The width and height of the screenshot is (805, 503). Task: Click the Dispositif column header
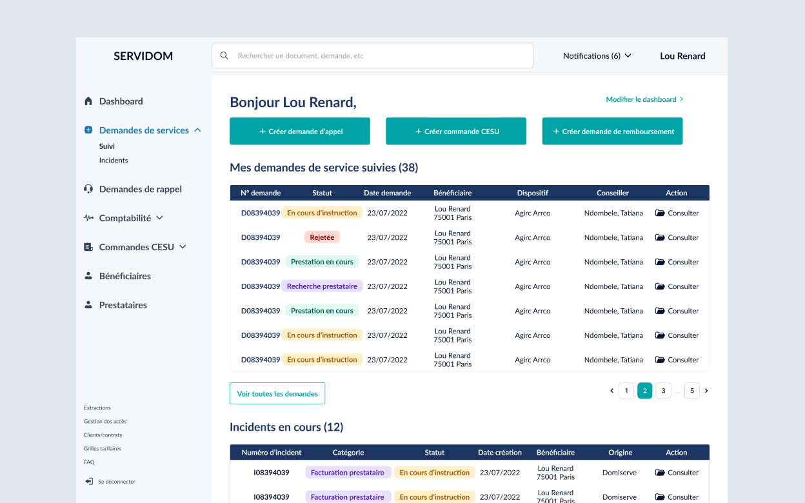tap(533, 193)
